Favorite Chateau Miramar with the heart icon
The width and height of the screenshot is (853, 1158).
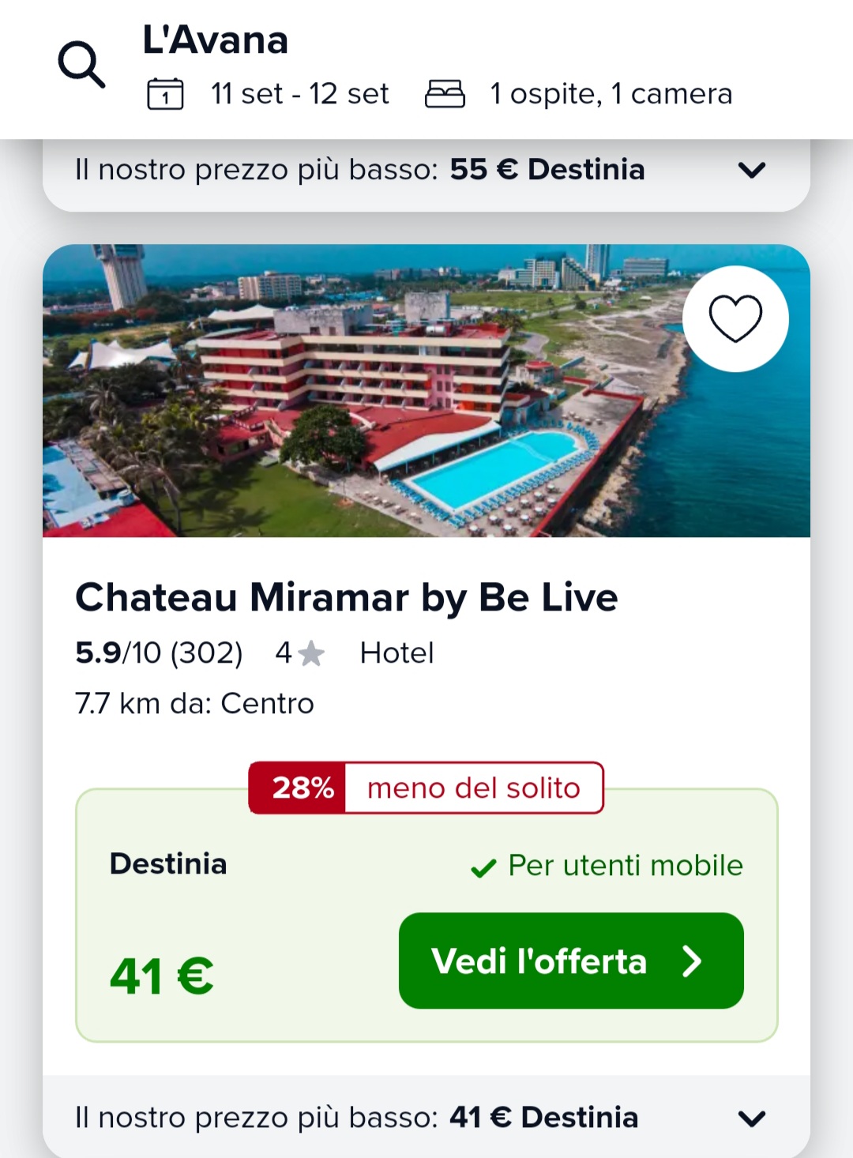tap(735, 318)
